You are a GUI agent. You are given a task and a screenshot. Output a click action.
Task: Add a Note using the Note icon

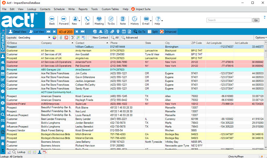tap(123, 19)
